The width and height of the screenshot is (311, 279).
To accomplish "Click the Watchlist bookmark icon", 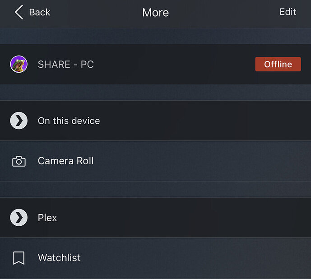I will [19, 258].
